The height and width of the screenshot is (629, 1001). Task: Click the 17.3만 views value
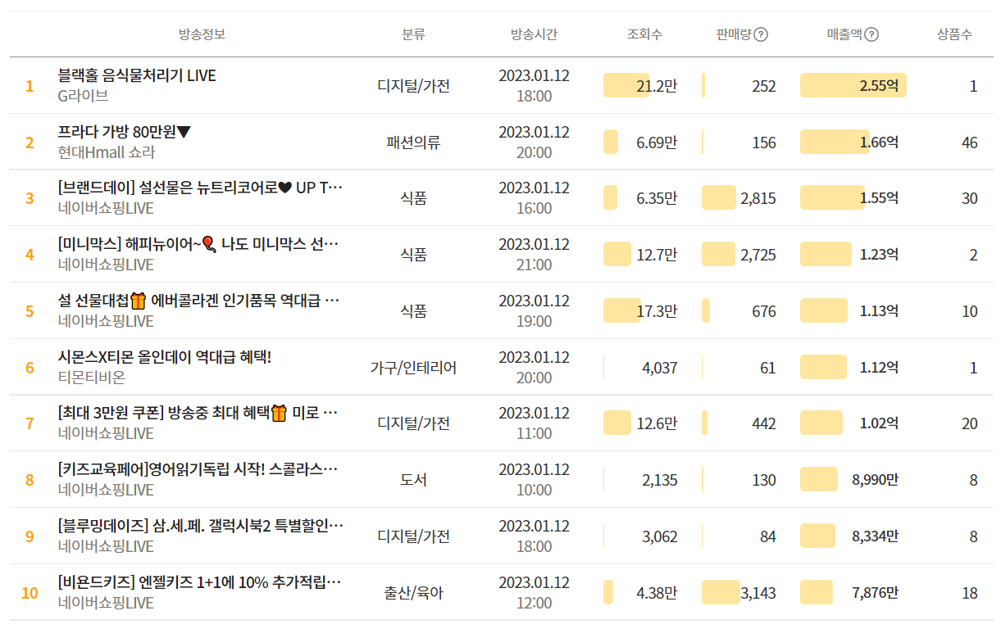(657, 311)
